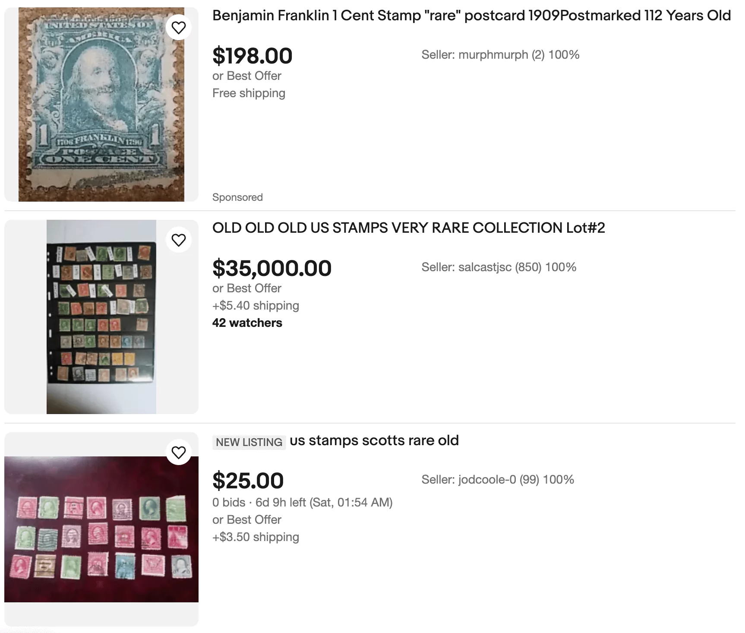Click the $25.00 price

point(248,481)
